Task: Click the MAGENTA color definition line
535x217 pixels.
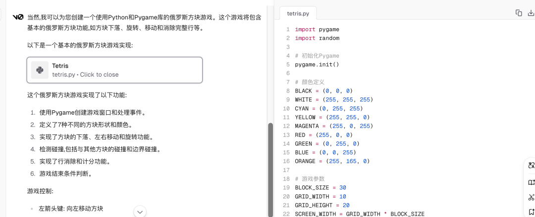Action: 334,126
